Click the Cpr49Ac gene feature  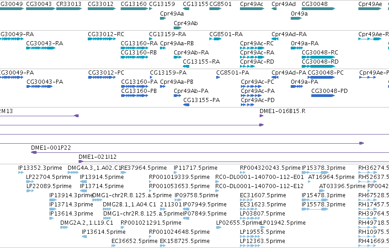point(252,9)
